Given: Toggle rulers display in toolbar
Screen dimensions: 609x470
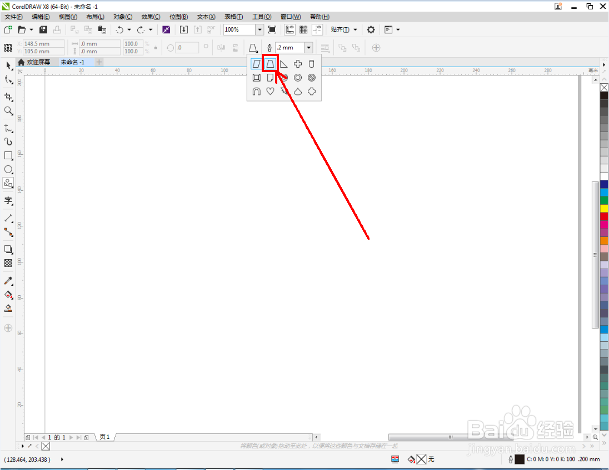Looking at the screenshot, I should (x=289, y=29).
